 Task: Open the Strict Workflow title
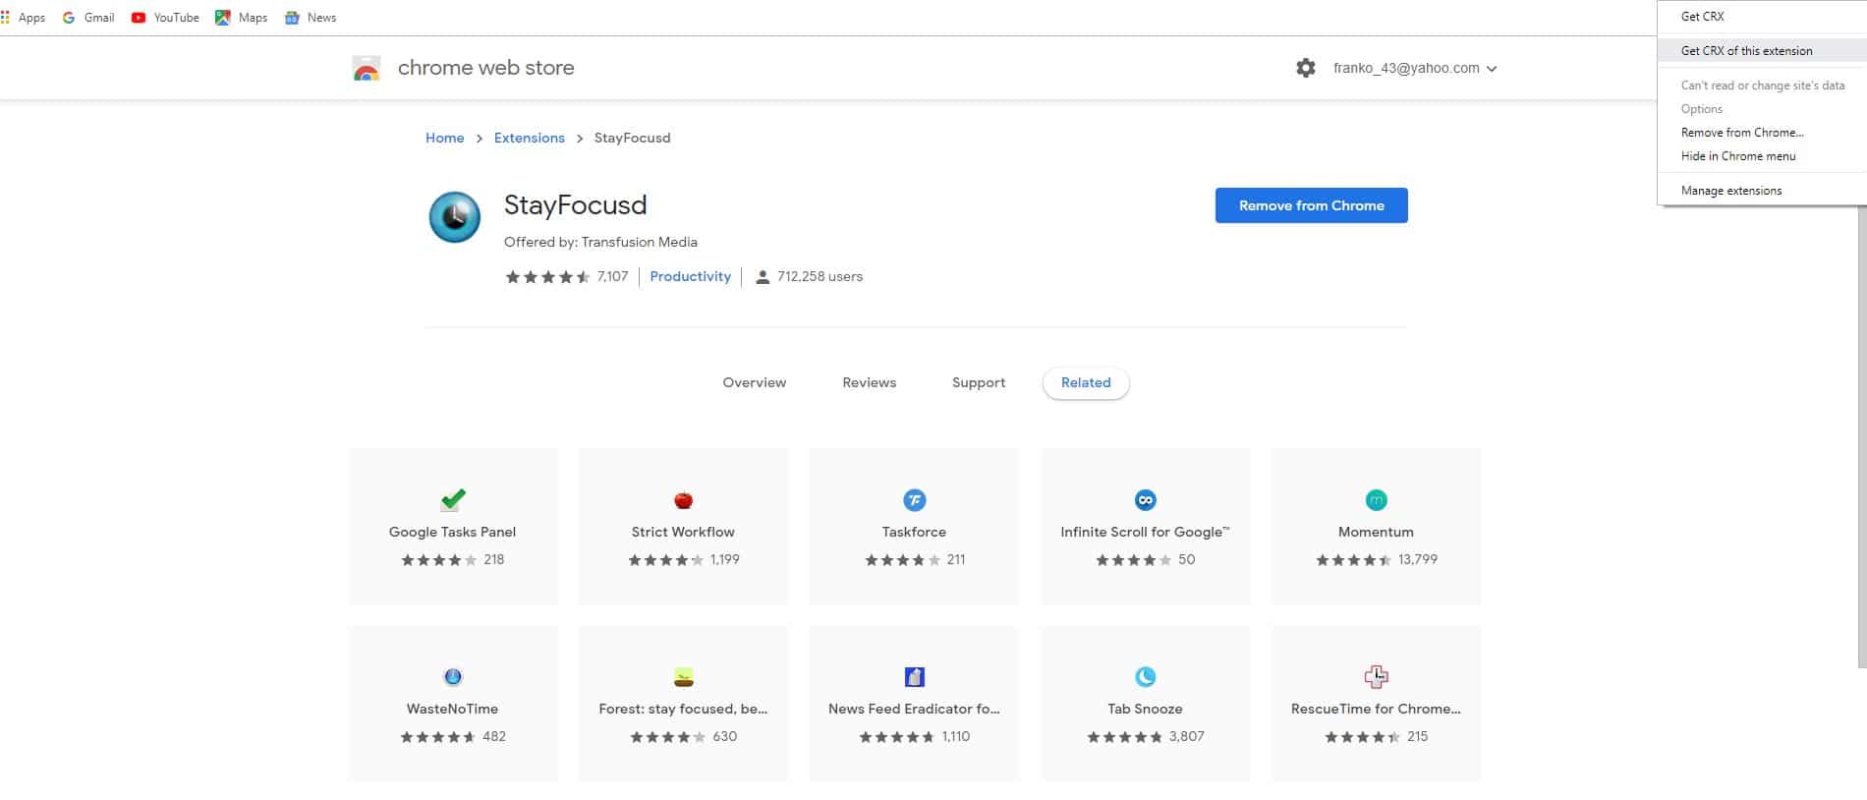(x=684, y=532)
